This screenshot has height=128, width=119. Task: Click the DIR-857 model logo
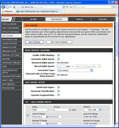pyautogui.click(x=6, y=19)
